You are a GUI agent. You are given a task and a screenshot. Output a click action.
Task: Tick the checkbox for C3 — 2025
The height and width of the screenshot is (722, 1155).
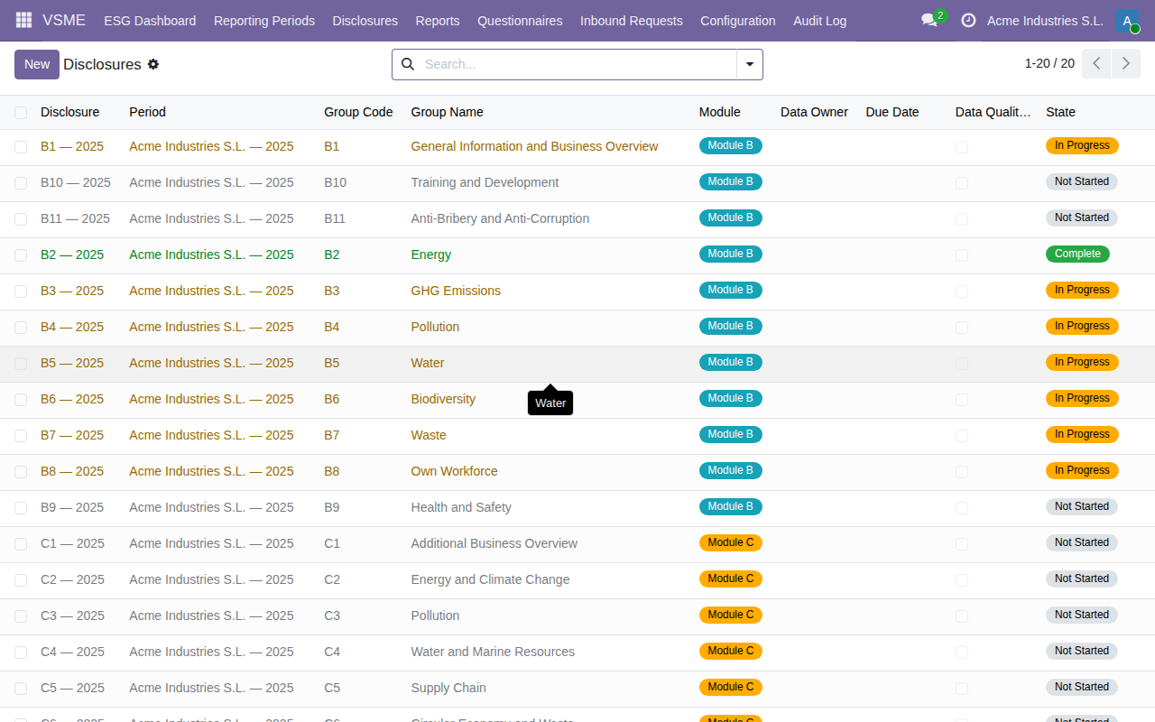(x=21, y=616)
